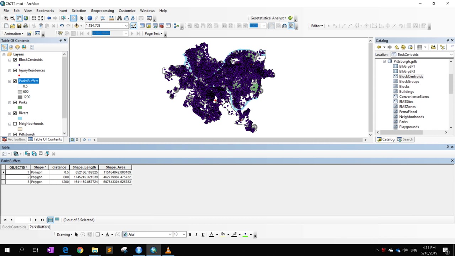
Task: Save the map document
Action: [19, 26]
